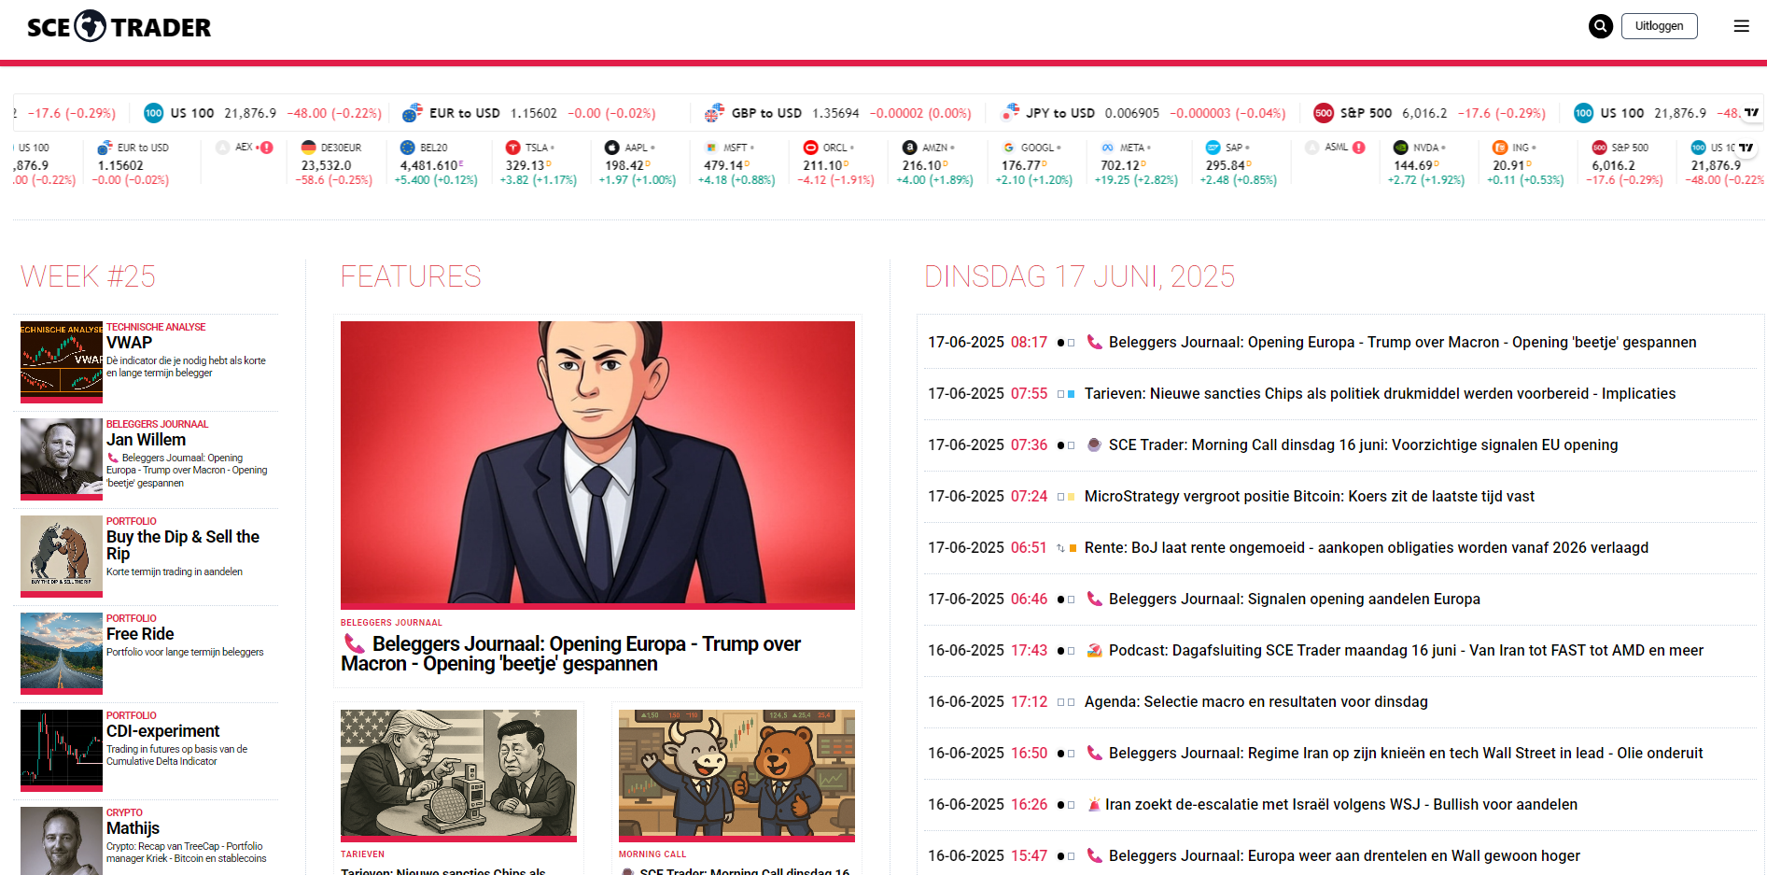The width and height of the screenshot is (1767, 875).
Task: Click the EUR to USD flag icon in top ticker
Action: point(413,113)
